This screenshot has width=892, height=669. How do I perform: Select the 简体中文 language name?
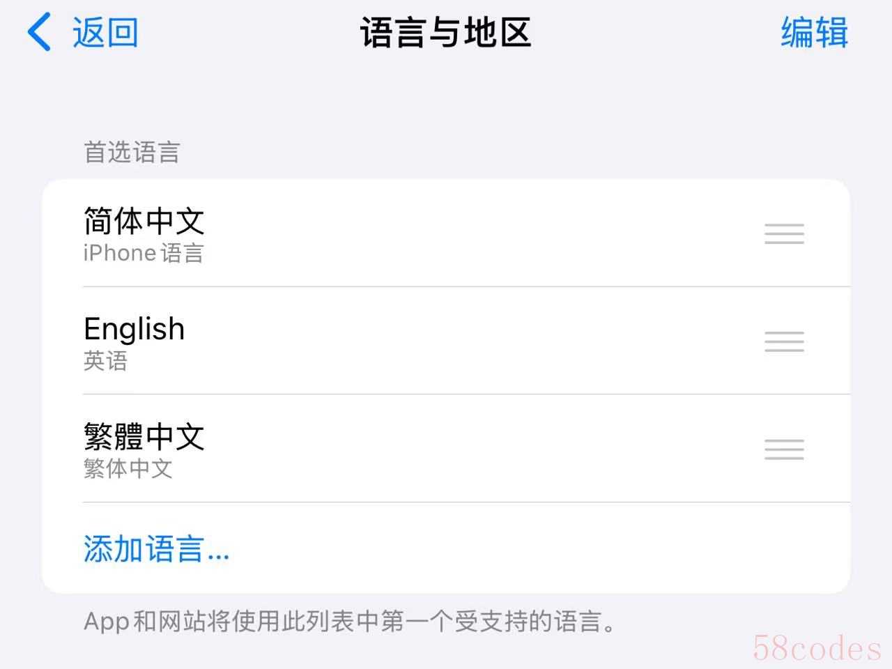coord(144,221)
